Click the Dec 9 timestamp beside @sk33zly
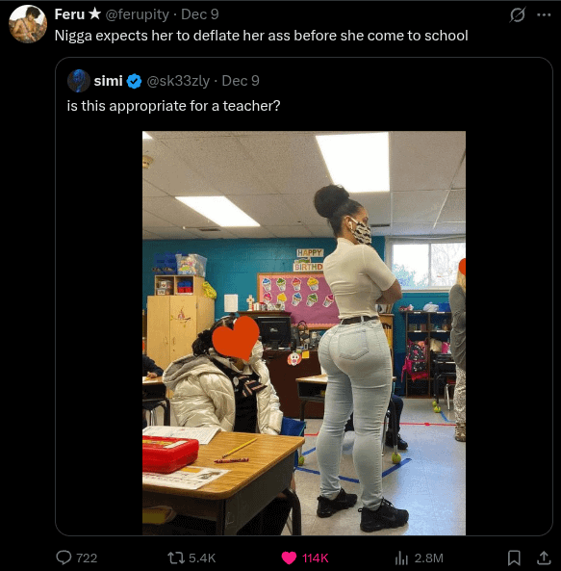The image size is (561, 571). click(241, 81)
